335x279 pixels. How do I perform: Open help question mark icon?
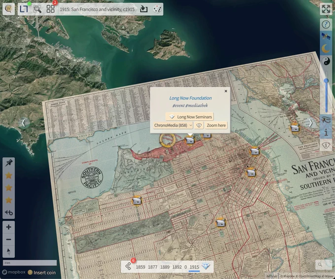click(x=326, y=24)
